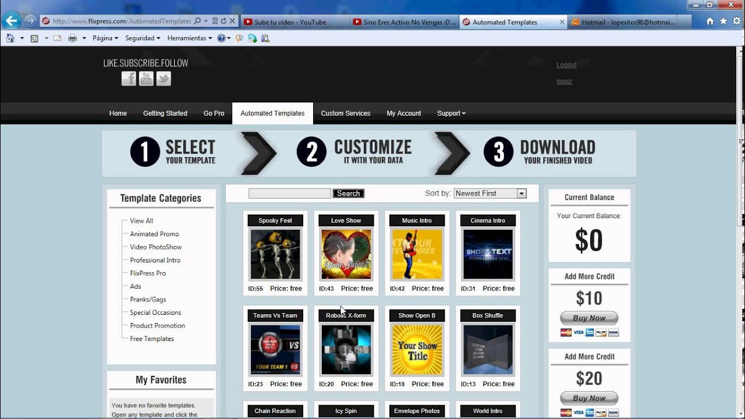Screen dimensions: 745x419
Task: Click the magnifier search icon in address bar
Action: 197,21
